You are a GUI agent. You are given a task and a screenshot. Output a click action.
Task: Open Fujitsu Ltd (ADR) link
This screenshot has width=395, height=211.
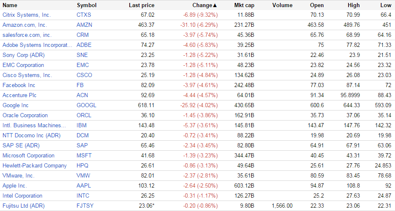point(23,206)
